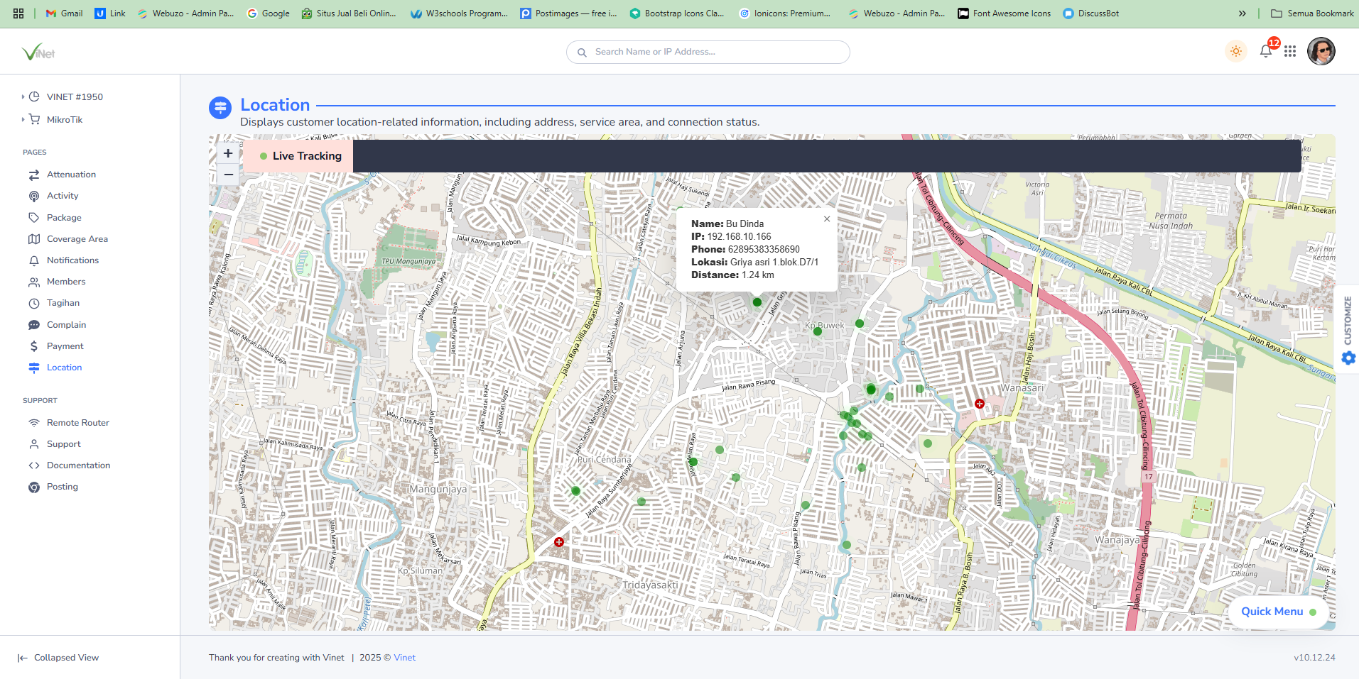Open Complain sidebar link
The image size is (1359, 679).
66,325
